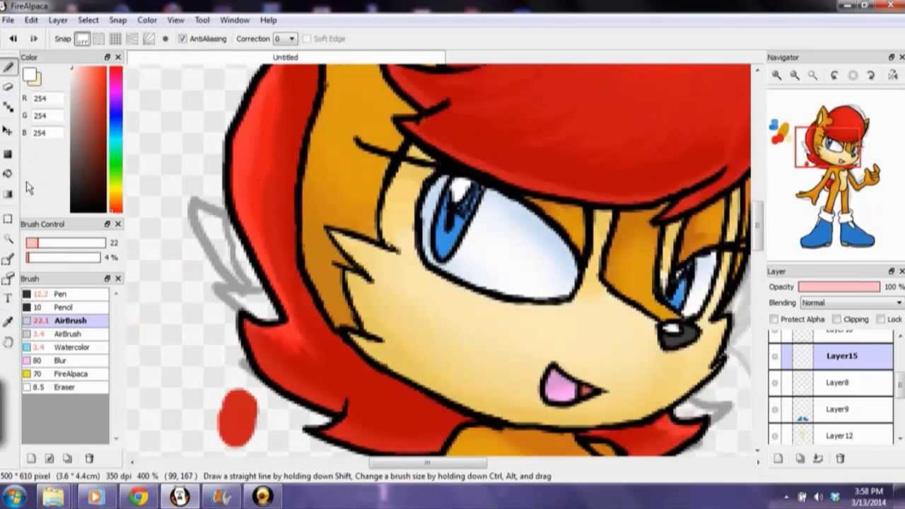Select the Brush tool in left toolbar
This screenshot has height=509, width=905.
tap(8, 67)
